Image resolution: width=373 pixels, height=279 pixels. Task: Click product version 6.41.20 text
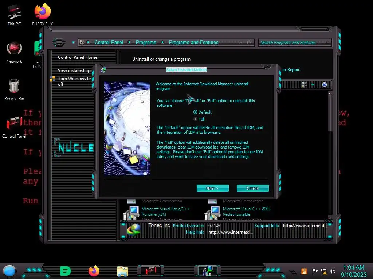click(x=215, y=226)
